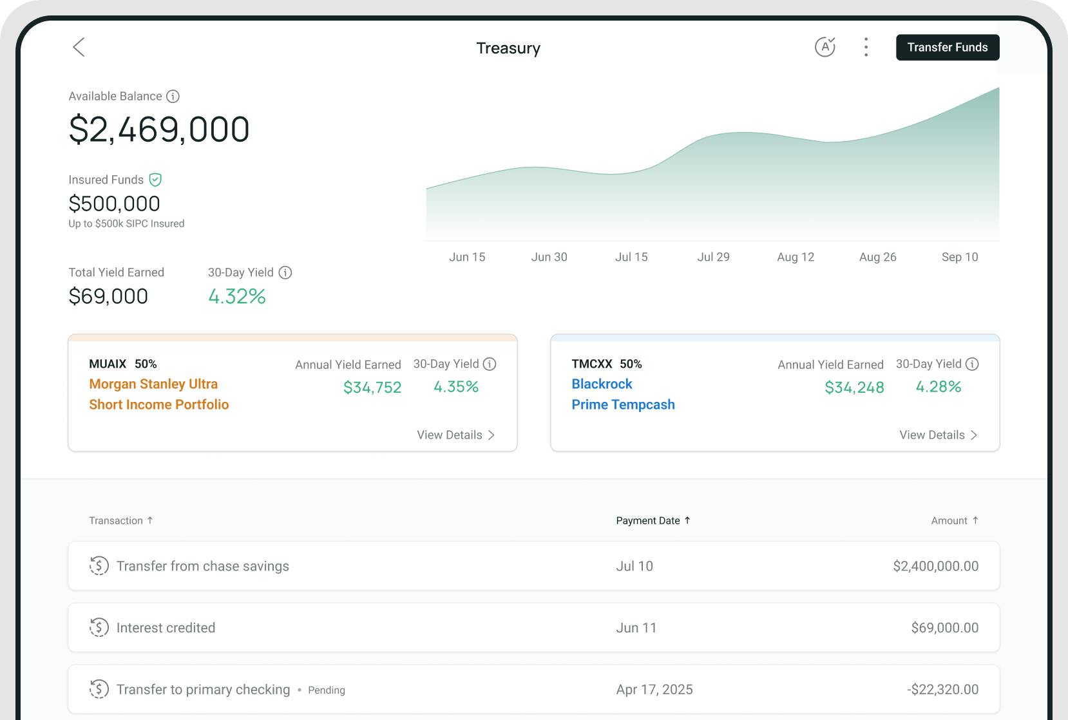Click the Insured Funds shield icon
1068x720 pixels.
pyautogui.click(x=155, y=180)
